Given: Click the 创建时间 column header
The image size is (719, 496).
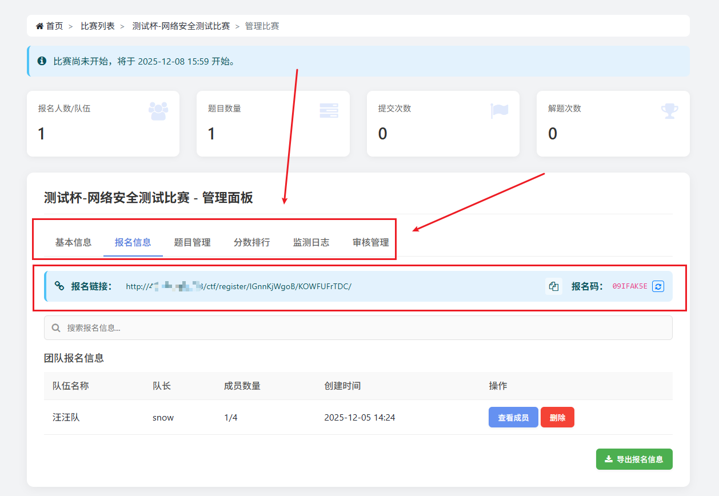Looking at the screenshot, I should (342, 386).
